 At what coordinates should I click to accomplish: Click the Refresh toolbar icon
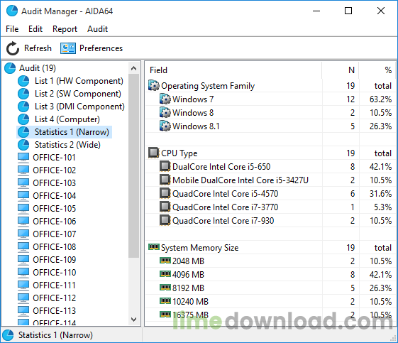click(x=13, y=48)
